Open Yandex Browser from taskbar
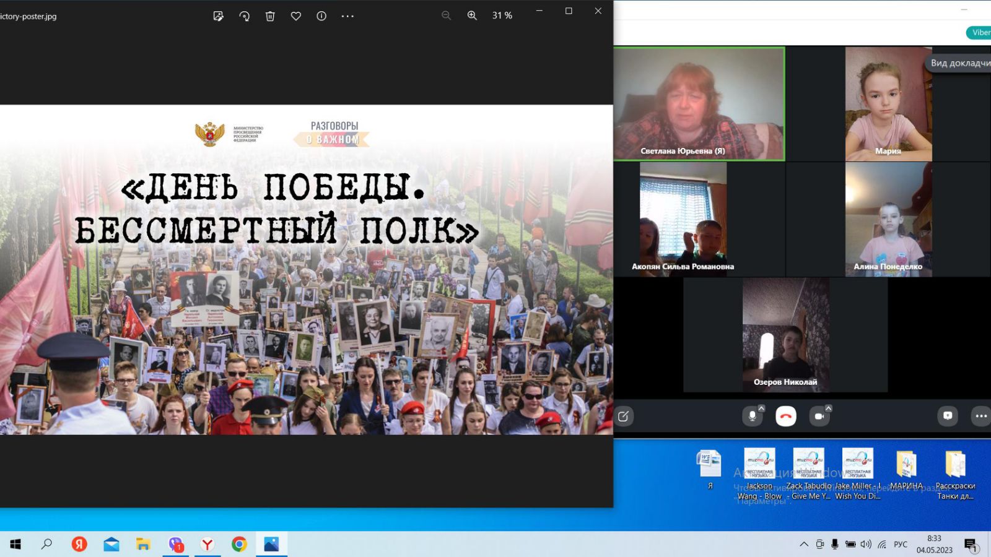The width and height of the screenshot is (991, 557). point(207,544)
